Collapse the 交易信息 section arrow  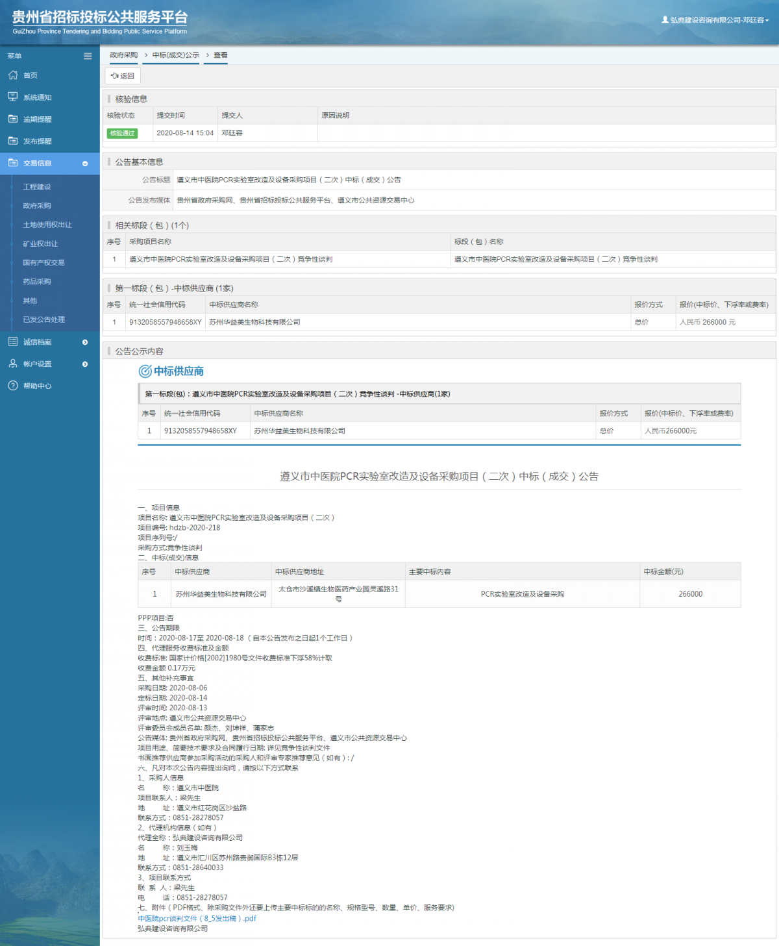point(85,164)
